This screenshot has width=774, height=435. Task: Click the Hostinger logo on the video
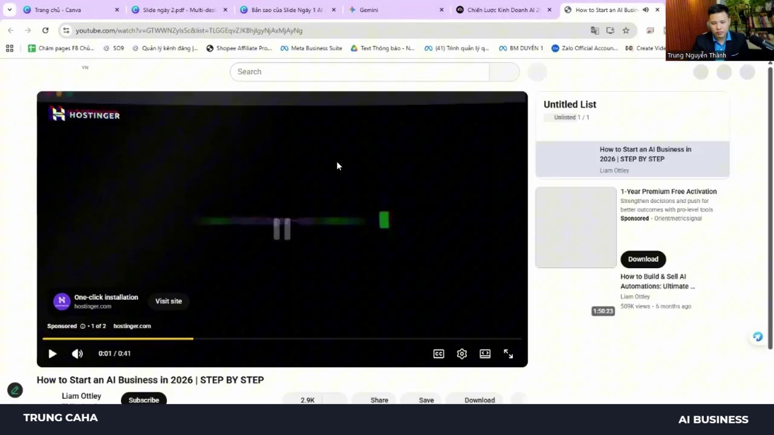point(85,114)
